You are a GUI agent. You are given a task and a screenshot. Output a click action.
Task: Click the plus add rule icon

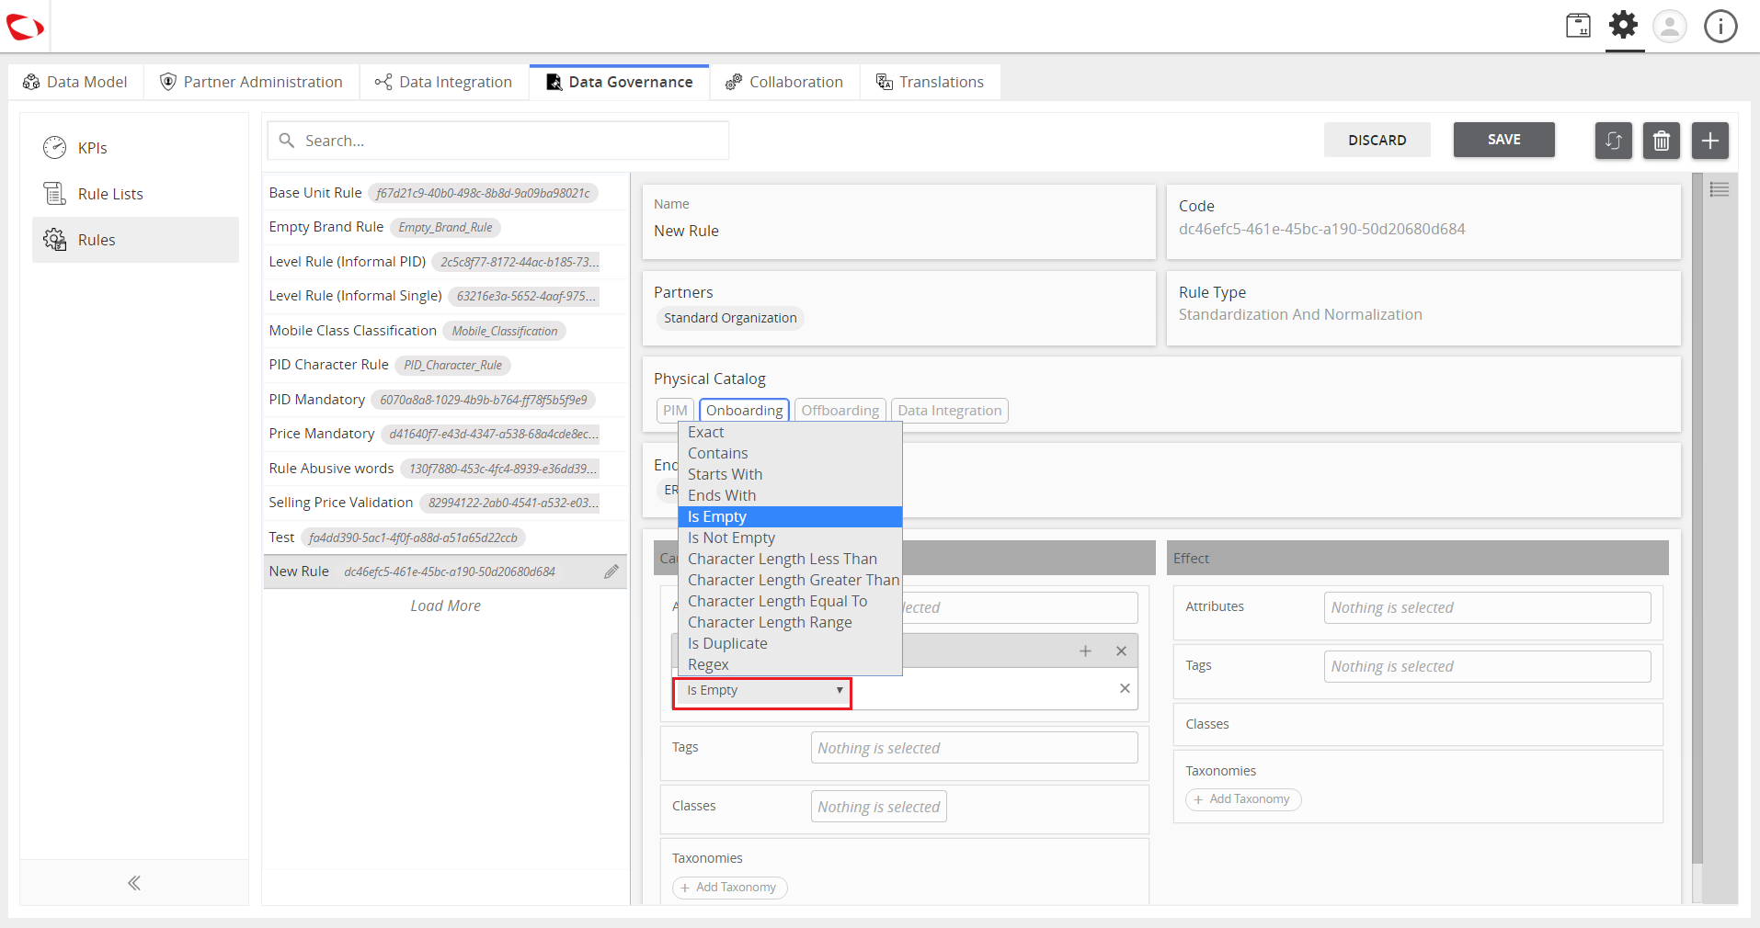(x=1709, y=141)
